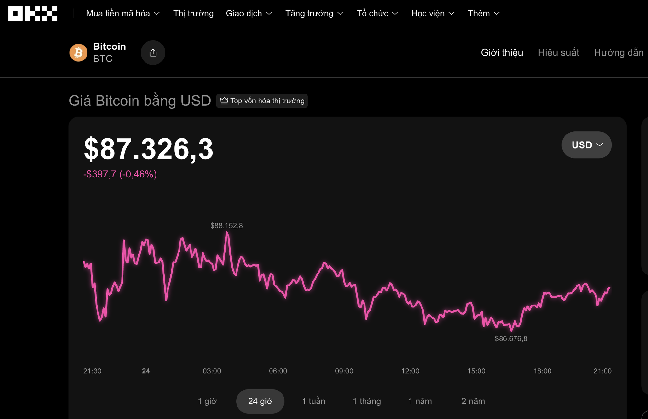This screenshot has width=648, height=419.
Task: Expand the Thêm menu
Action: (483, 13)
